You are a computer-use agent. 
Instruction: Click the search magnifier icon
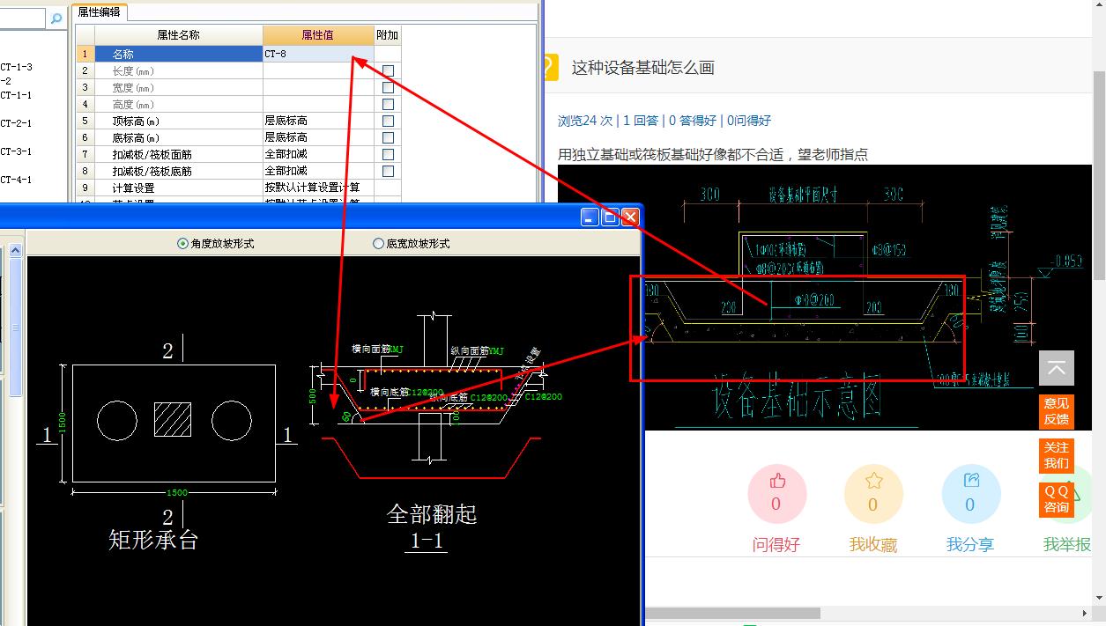[56, 18]
